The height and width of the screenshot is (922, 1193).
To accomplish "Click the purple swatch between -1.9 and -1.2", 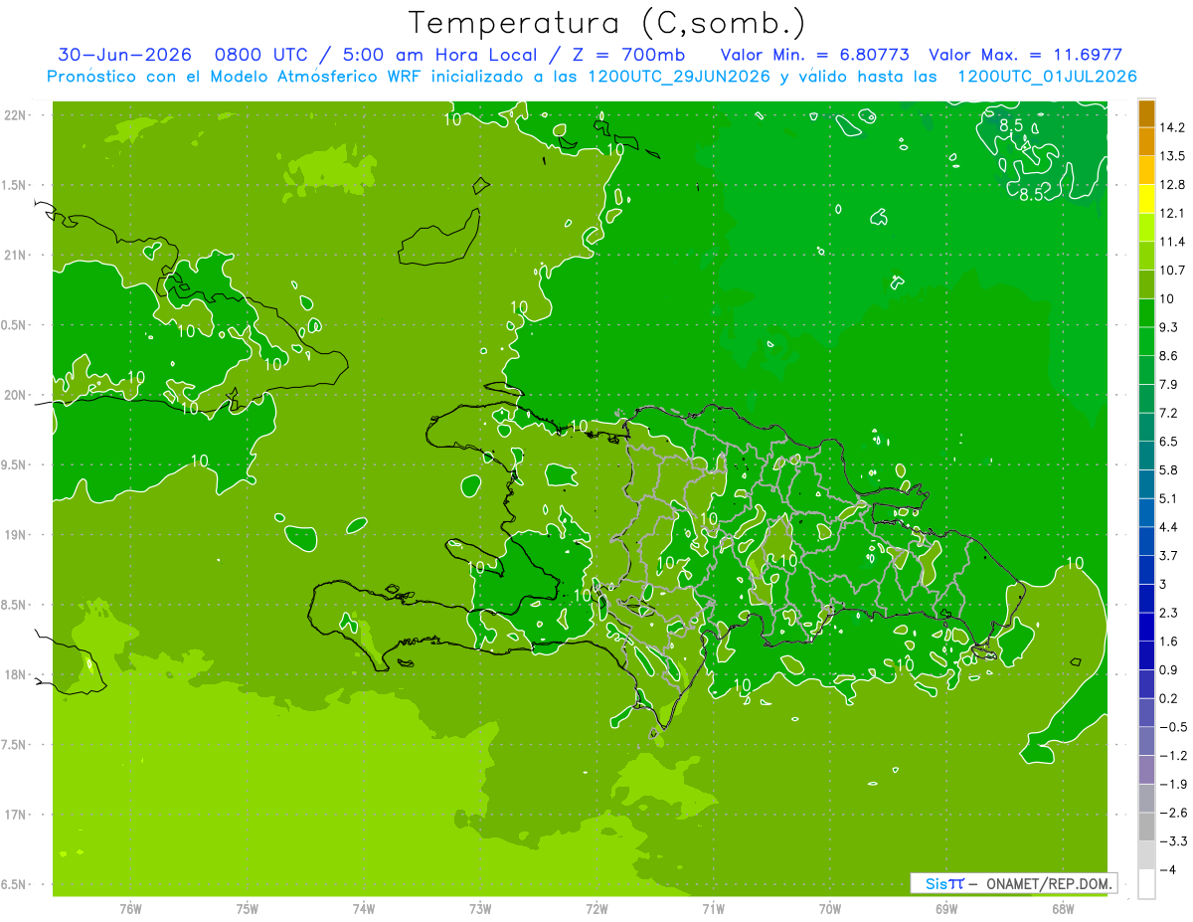I will point(1146,770).
